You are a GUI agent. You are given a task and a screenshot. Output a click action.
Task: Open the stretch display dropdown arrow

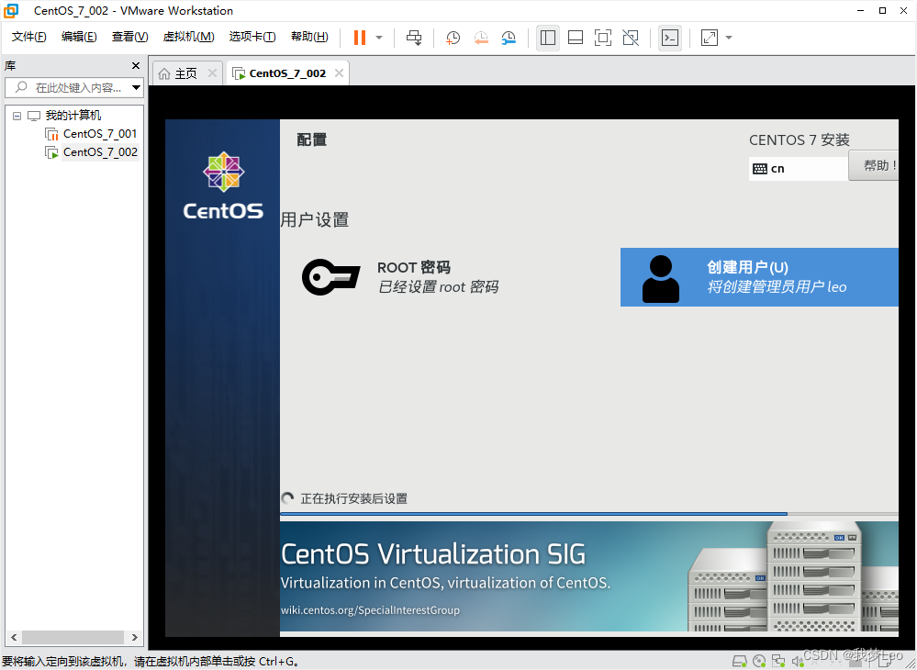point(729,38)
